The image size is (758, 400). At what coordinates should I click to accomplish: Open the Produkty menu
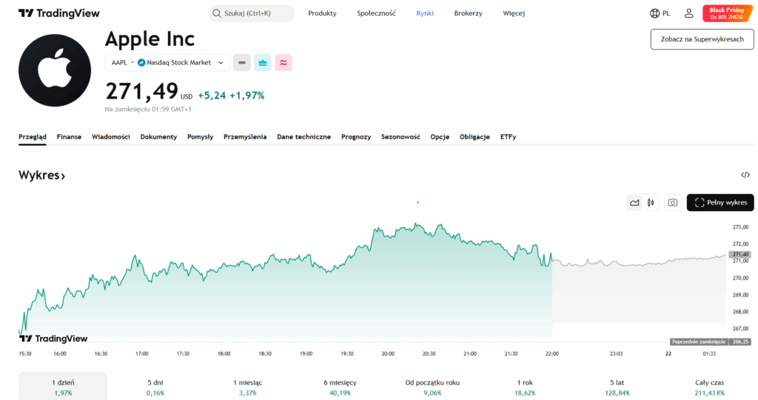tap(322, 13)
